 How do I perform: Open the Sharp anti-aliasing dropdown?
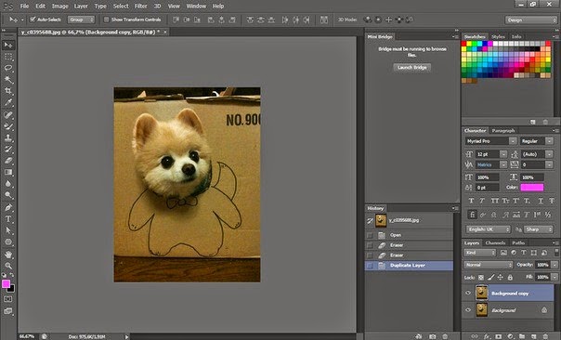tap(538, 229)
